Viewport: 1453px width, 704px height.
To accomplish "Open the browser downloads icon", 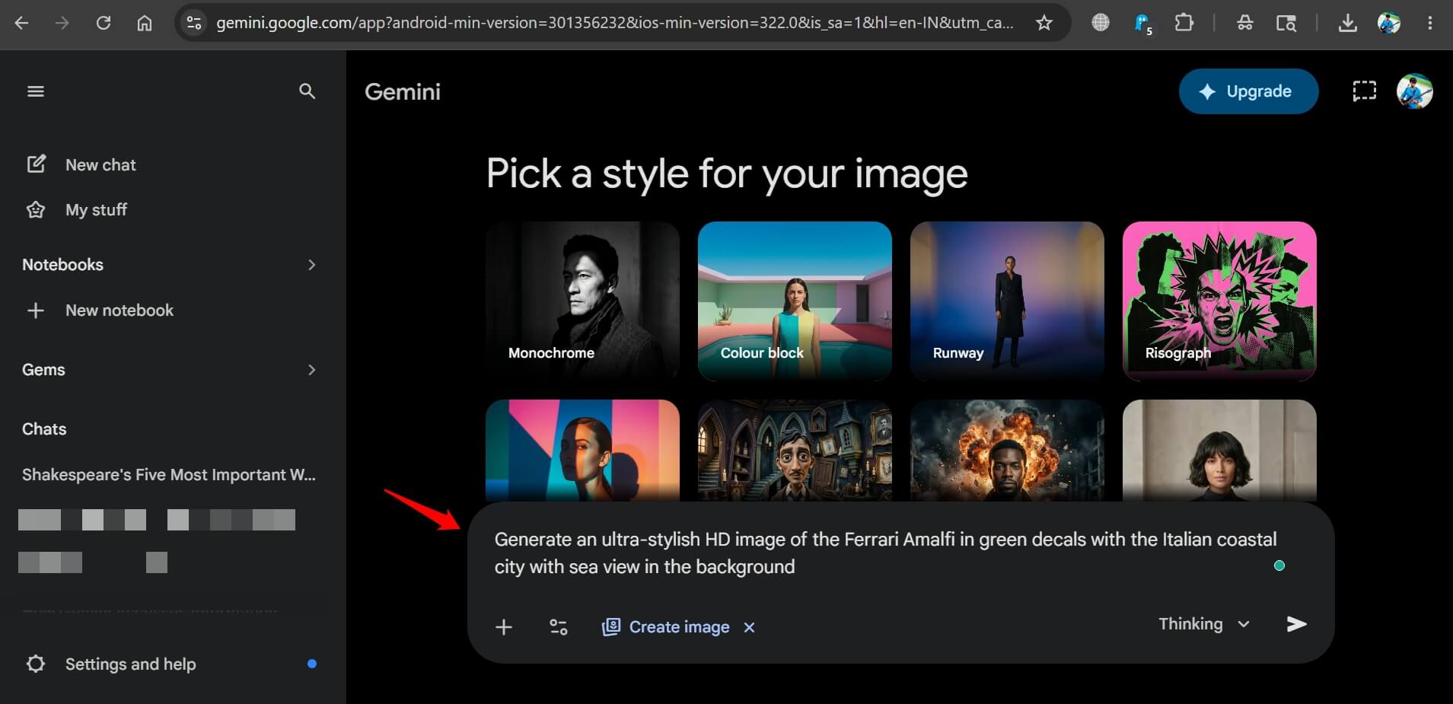I will (x=1348, y=23).
